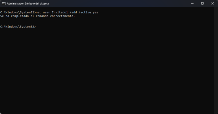Close the Administrador: Símbolo del sistema window
Screen dimensions: 218x114
click(213, 3)
